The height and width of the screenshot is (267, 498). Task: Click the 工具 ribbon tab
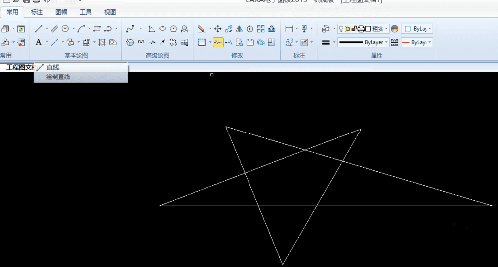(86, 12)
